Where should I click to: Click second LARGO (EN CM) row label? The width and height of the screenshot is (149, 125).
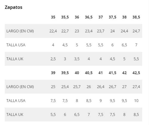20,87
